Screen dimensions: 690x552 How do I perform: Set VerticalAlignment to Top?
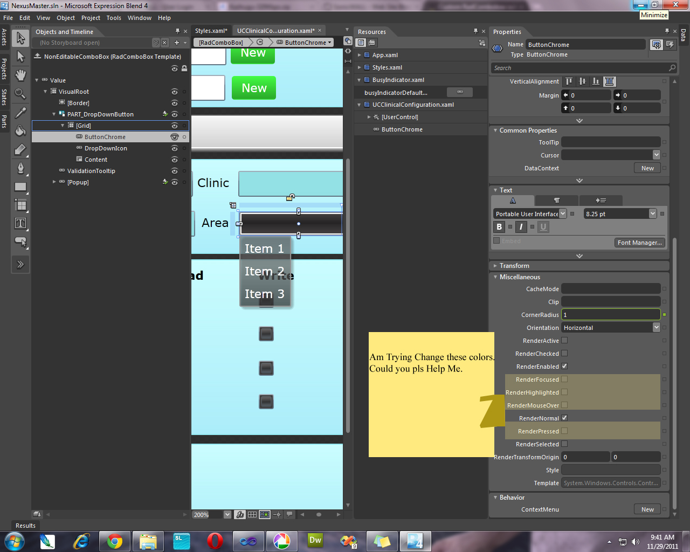click(569, 81)
